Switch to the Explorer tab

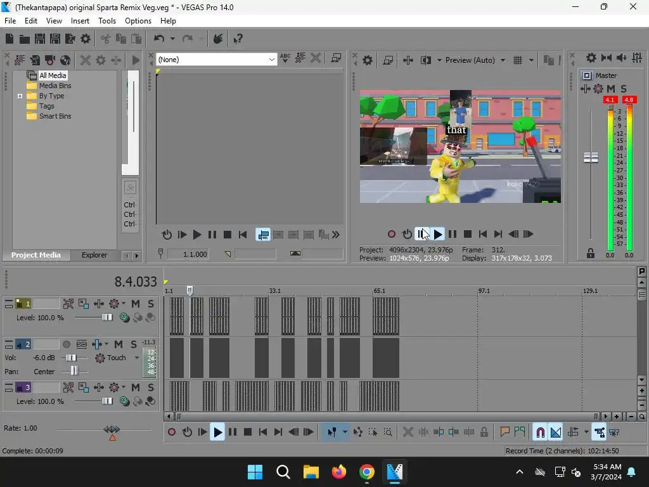[x=94, y=255]
